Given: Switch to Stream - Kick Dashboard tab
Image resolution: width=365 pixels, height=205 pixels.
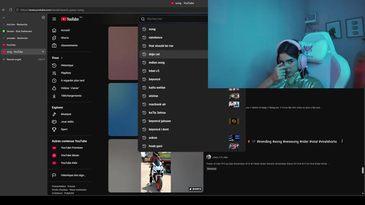Looking at the screenshot, I should [x=23, y=31].
